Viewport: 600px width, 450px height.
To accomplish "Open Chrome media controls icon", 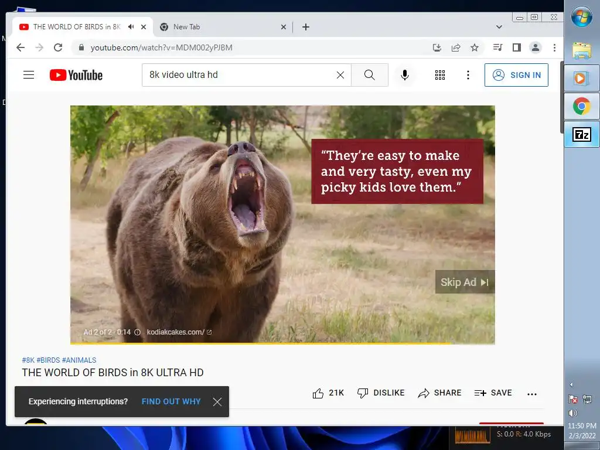I will pyautogui.click(x=498, y=47).
